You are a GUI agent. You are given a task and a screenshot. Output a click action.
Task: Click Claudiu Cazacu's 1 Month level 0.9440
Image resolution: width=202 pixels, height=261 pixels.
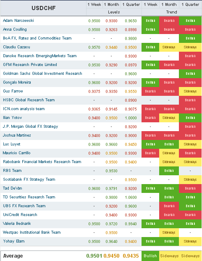pos(111,47)
